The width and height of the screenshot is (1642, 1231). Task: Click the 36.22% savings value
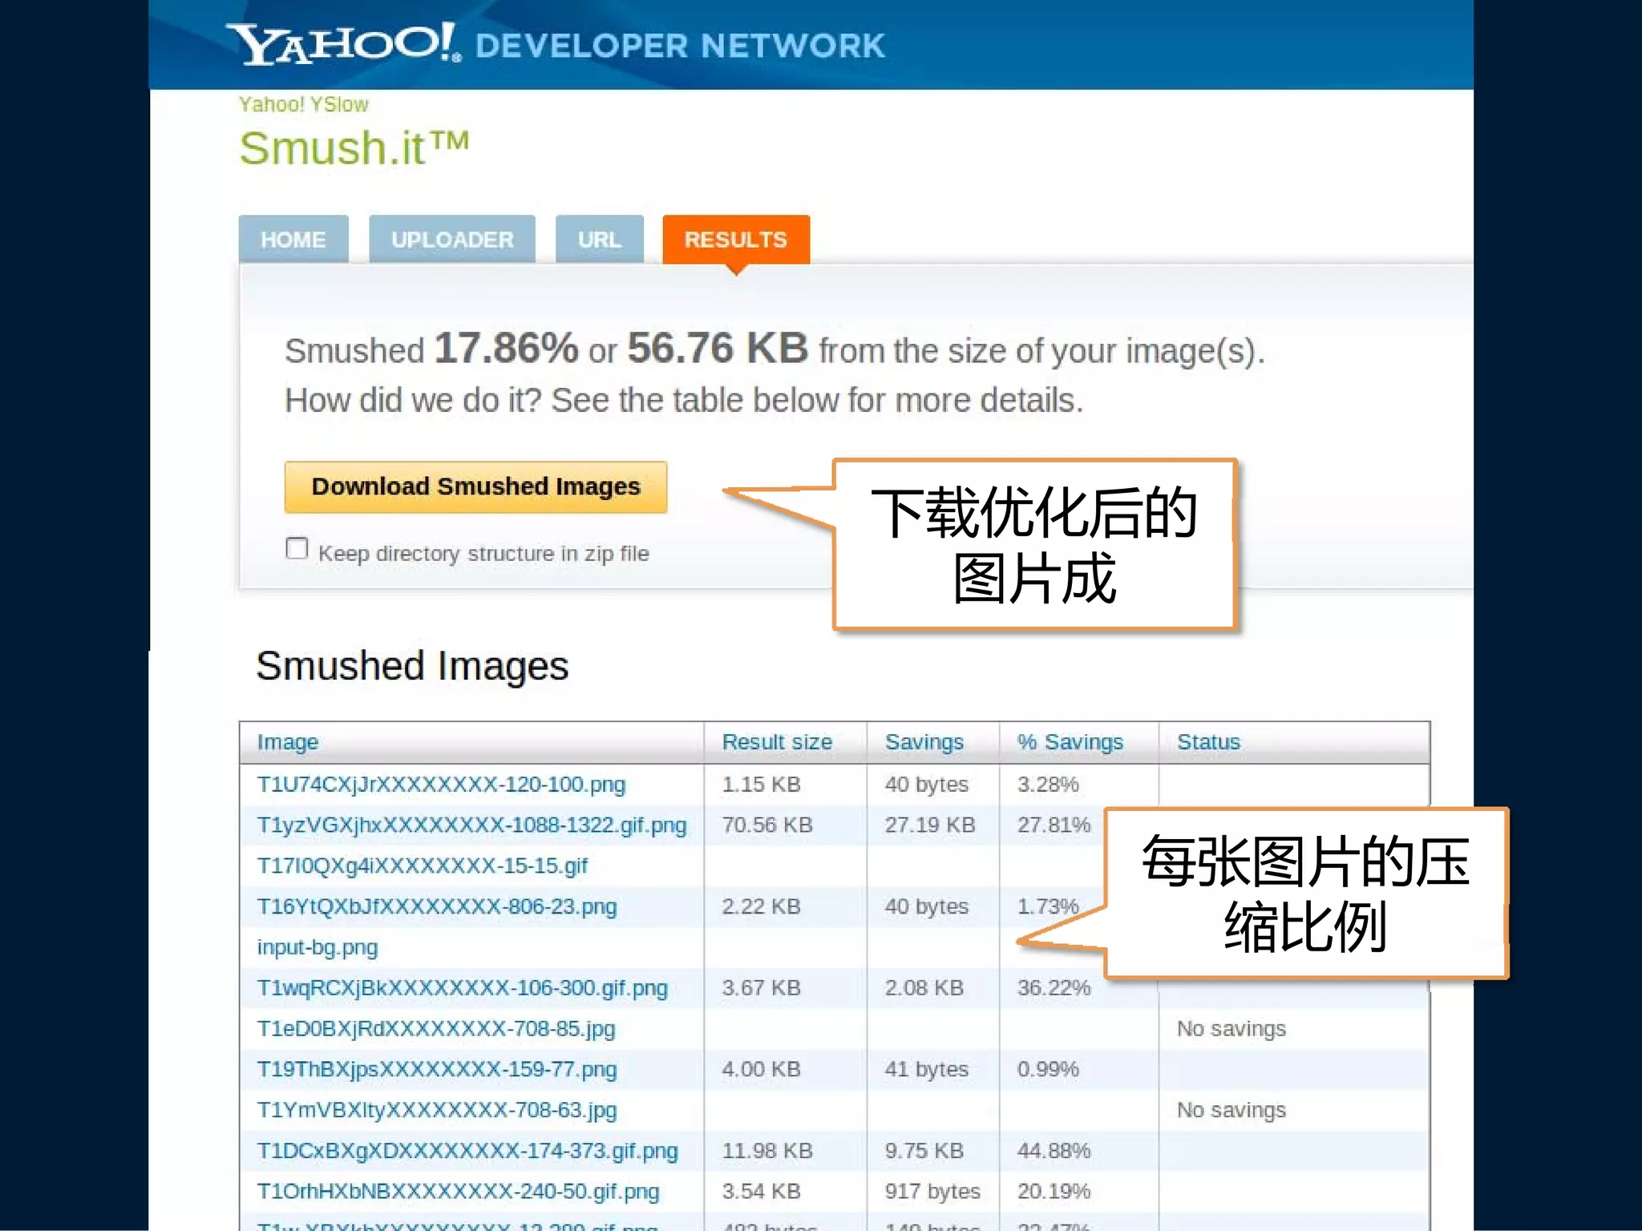(x=1054, y=988)
